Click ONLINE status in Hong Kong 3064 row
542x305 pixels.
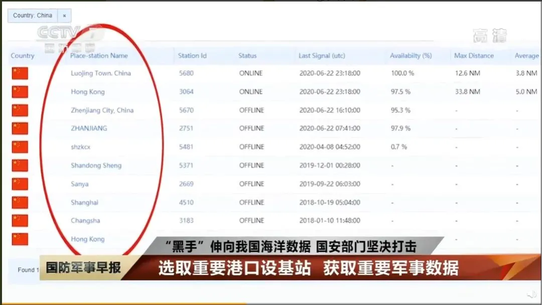(x=251, y=92)
